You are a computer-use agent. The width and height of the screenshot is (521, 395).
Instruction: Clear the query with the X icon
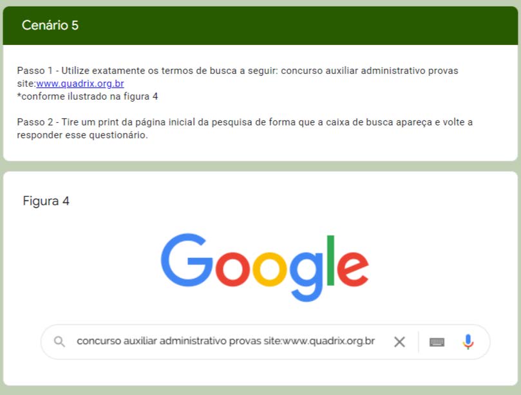pos(399,342)
